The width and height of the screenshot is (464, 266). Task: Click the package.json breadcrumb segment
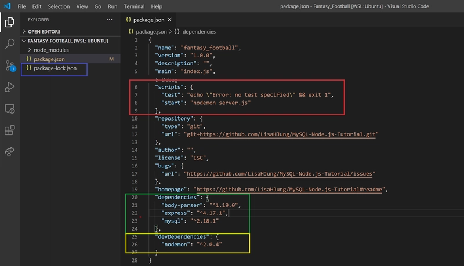pyautogui.click(x=151, y=32)
